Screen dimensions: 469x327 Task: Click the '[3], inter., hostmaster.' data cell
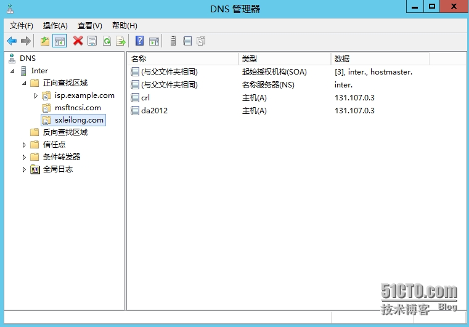click(x=373, y=71)
